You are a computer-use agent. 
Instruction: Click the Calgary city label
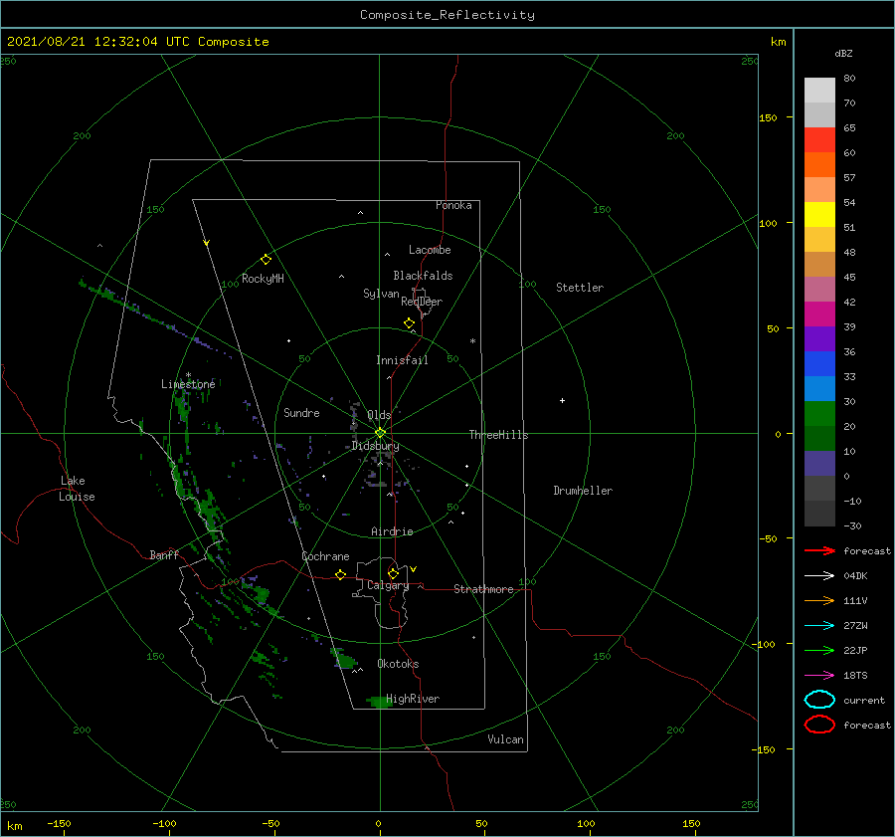388,585
